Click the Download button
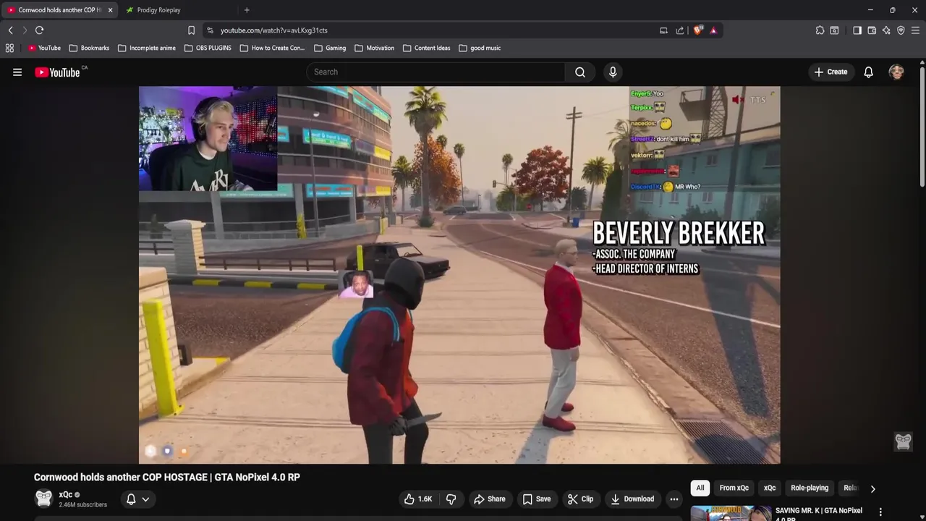This screenshot has height=521, width=926. coord(632,499)
